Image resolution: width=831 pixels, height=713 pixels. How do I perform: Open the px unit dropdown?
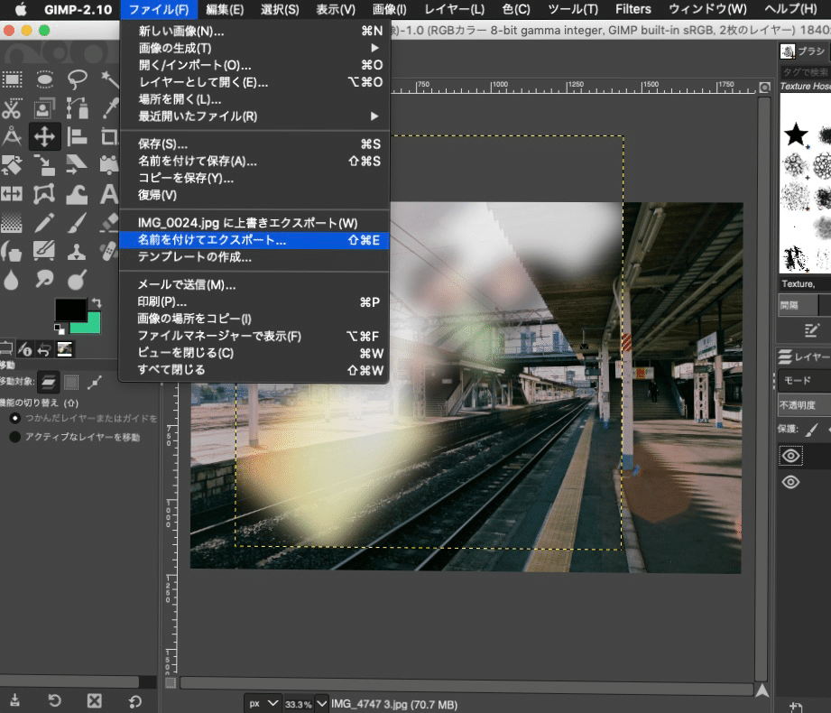point(263,704)
